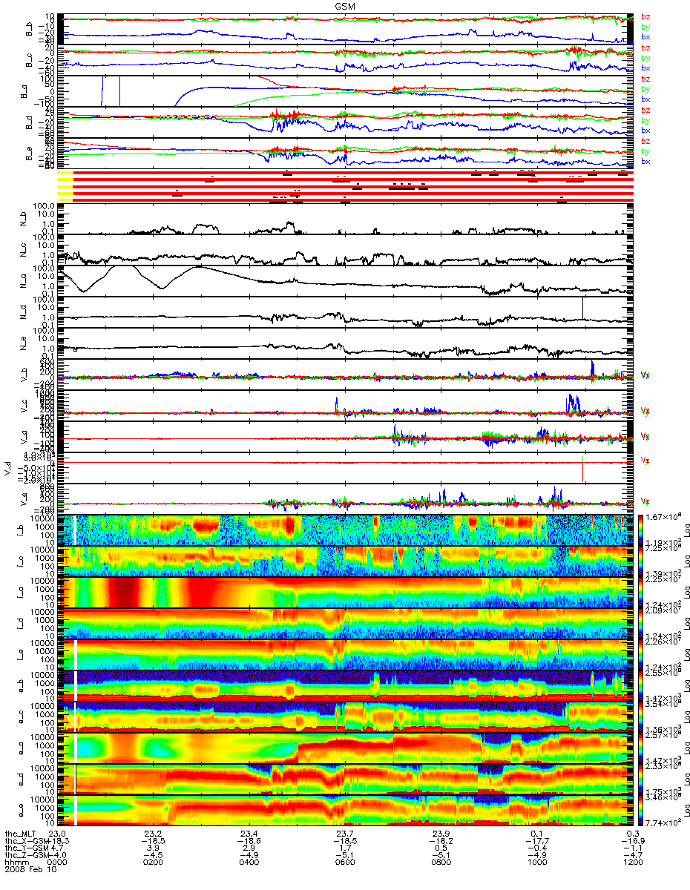This screenshot has width=690, height=890.
Task: Click the N_d density panel label
Action: (x=24, y=314)
